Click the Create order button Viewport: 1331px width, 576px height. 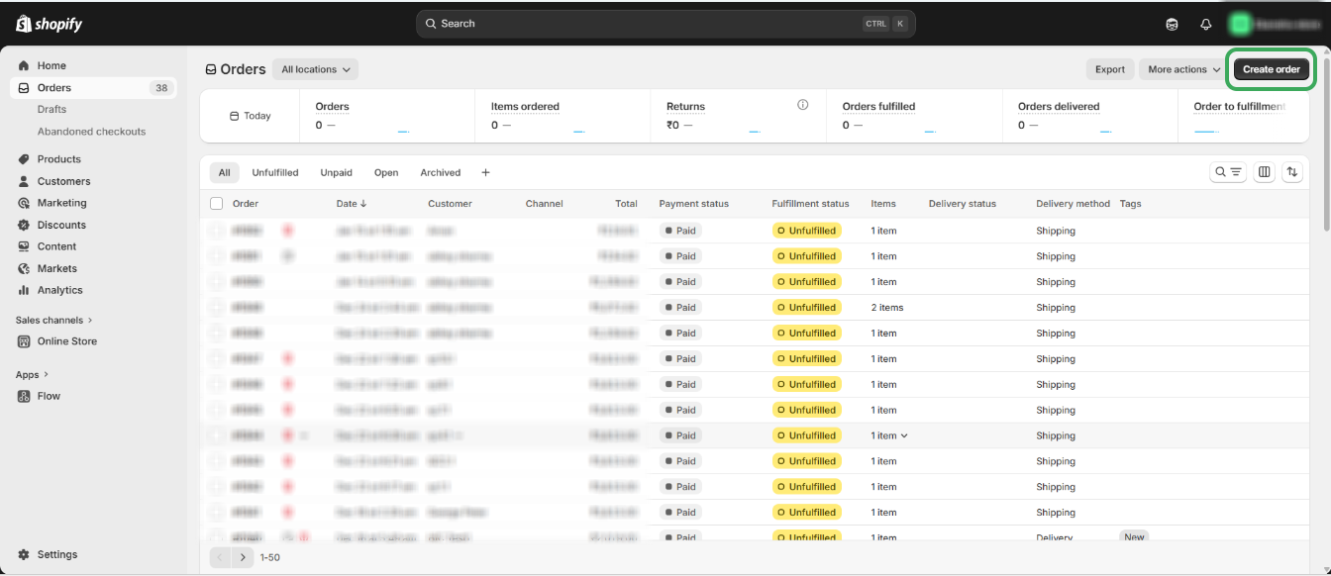[x=1271, y=69]
